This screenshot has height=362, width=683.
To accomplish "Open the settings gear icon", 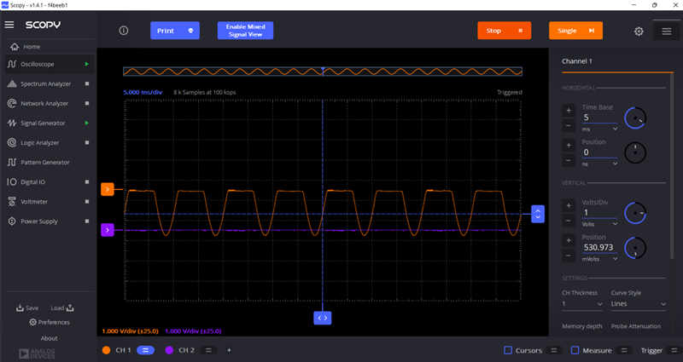I will (639, 32).
